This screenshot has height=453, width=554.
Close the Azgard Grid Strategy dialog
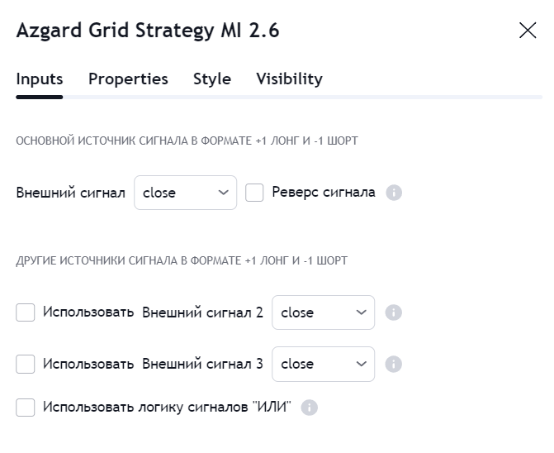click(x=528, y=31)
